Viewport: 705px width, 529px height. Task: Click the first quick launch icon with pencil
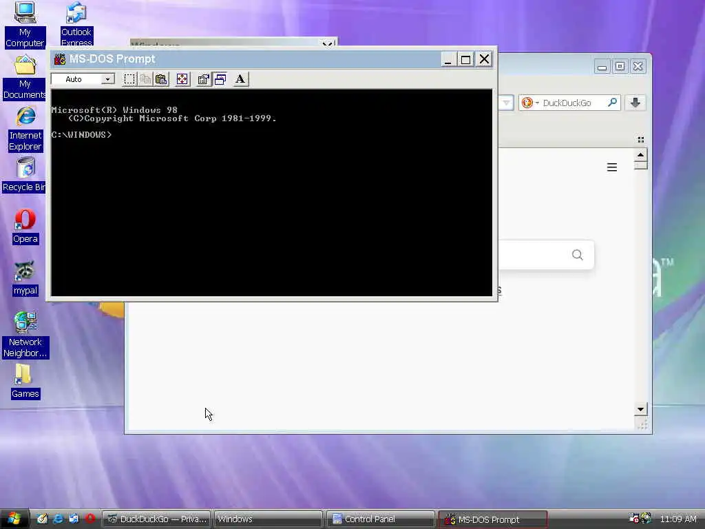click(42, 519)
